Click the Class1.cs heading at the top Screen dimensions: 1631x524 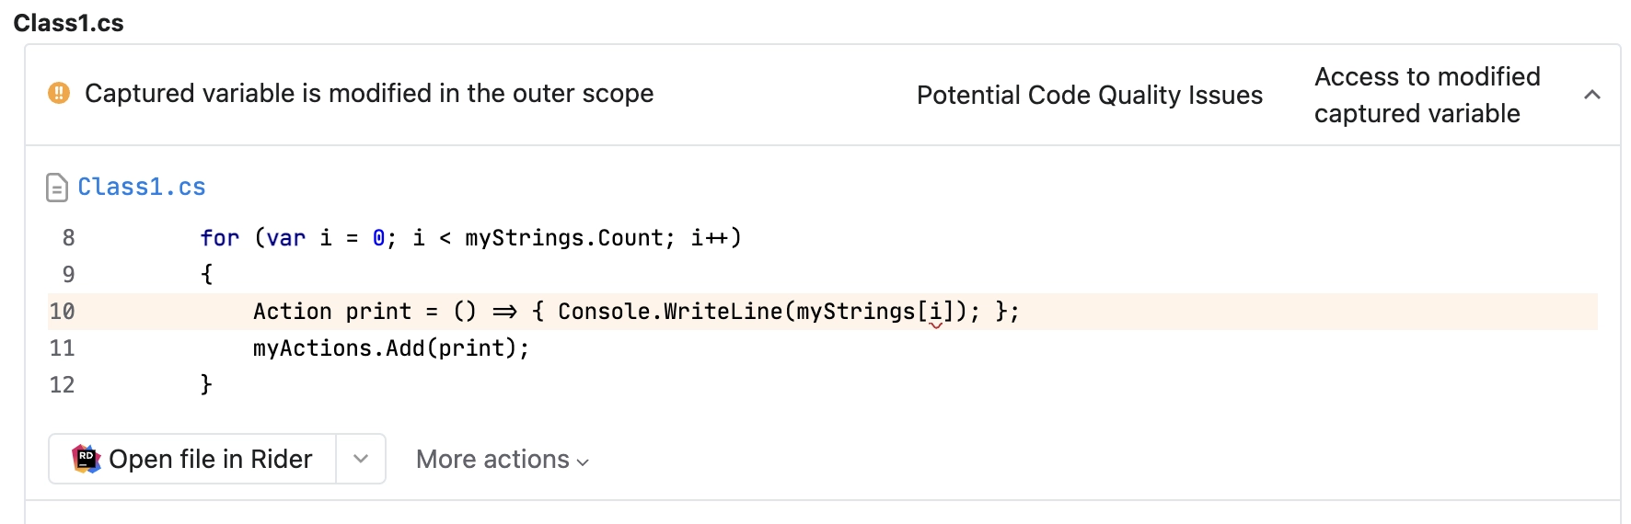(69, 23)
